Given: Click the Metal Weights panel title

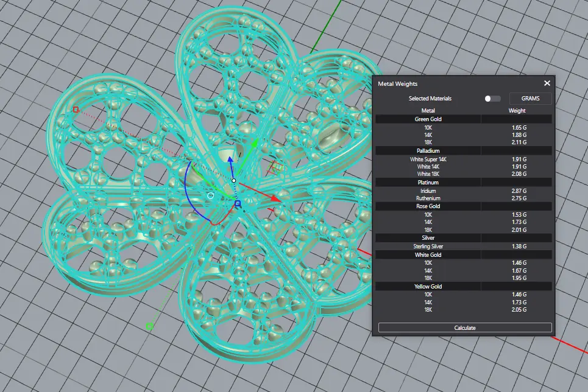Looking at the screenshot, I should point(397,83).
